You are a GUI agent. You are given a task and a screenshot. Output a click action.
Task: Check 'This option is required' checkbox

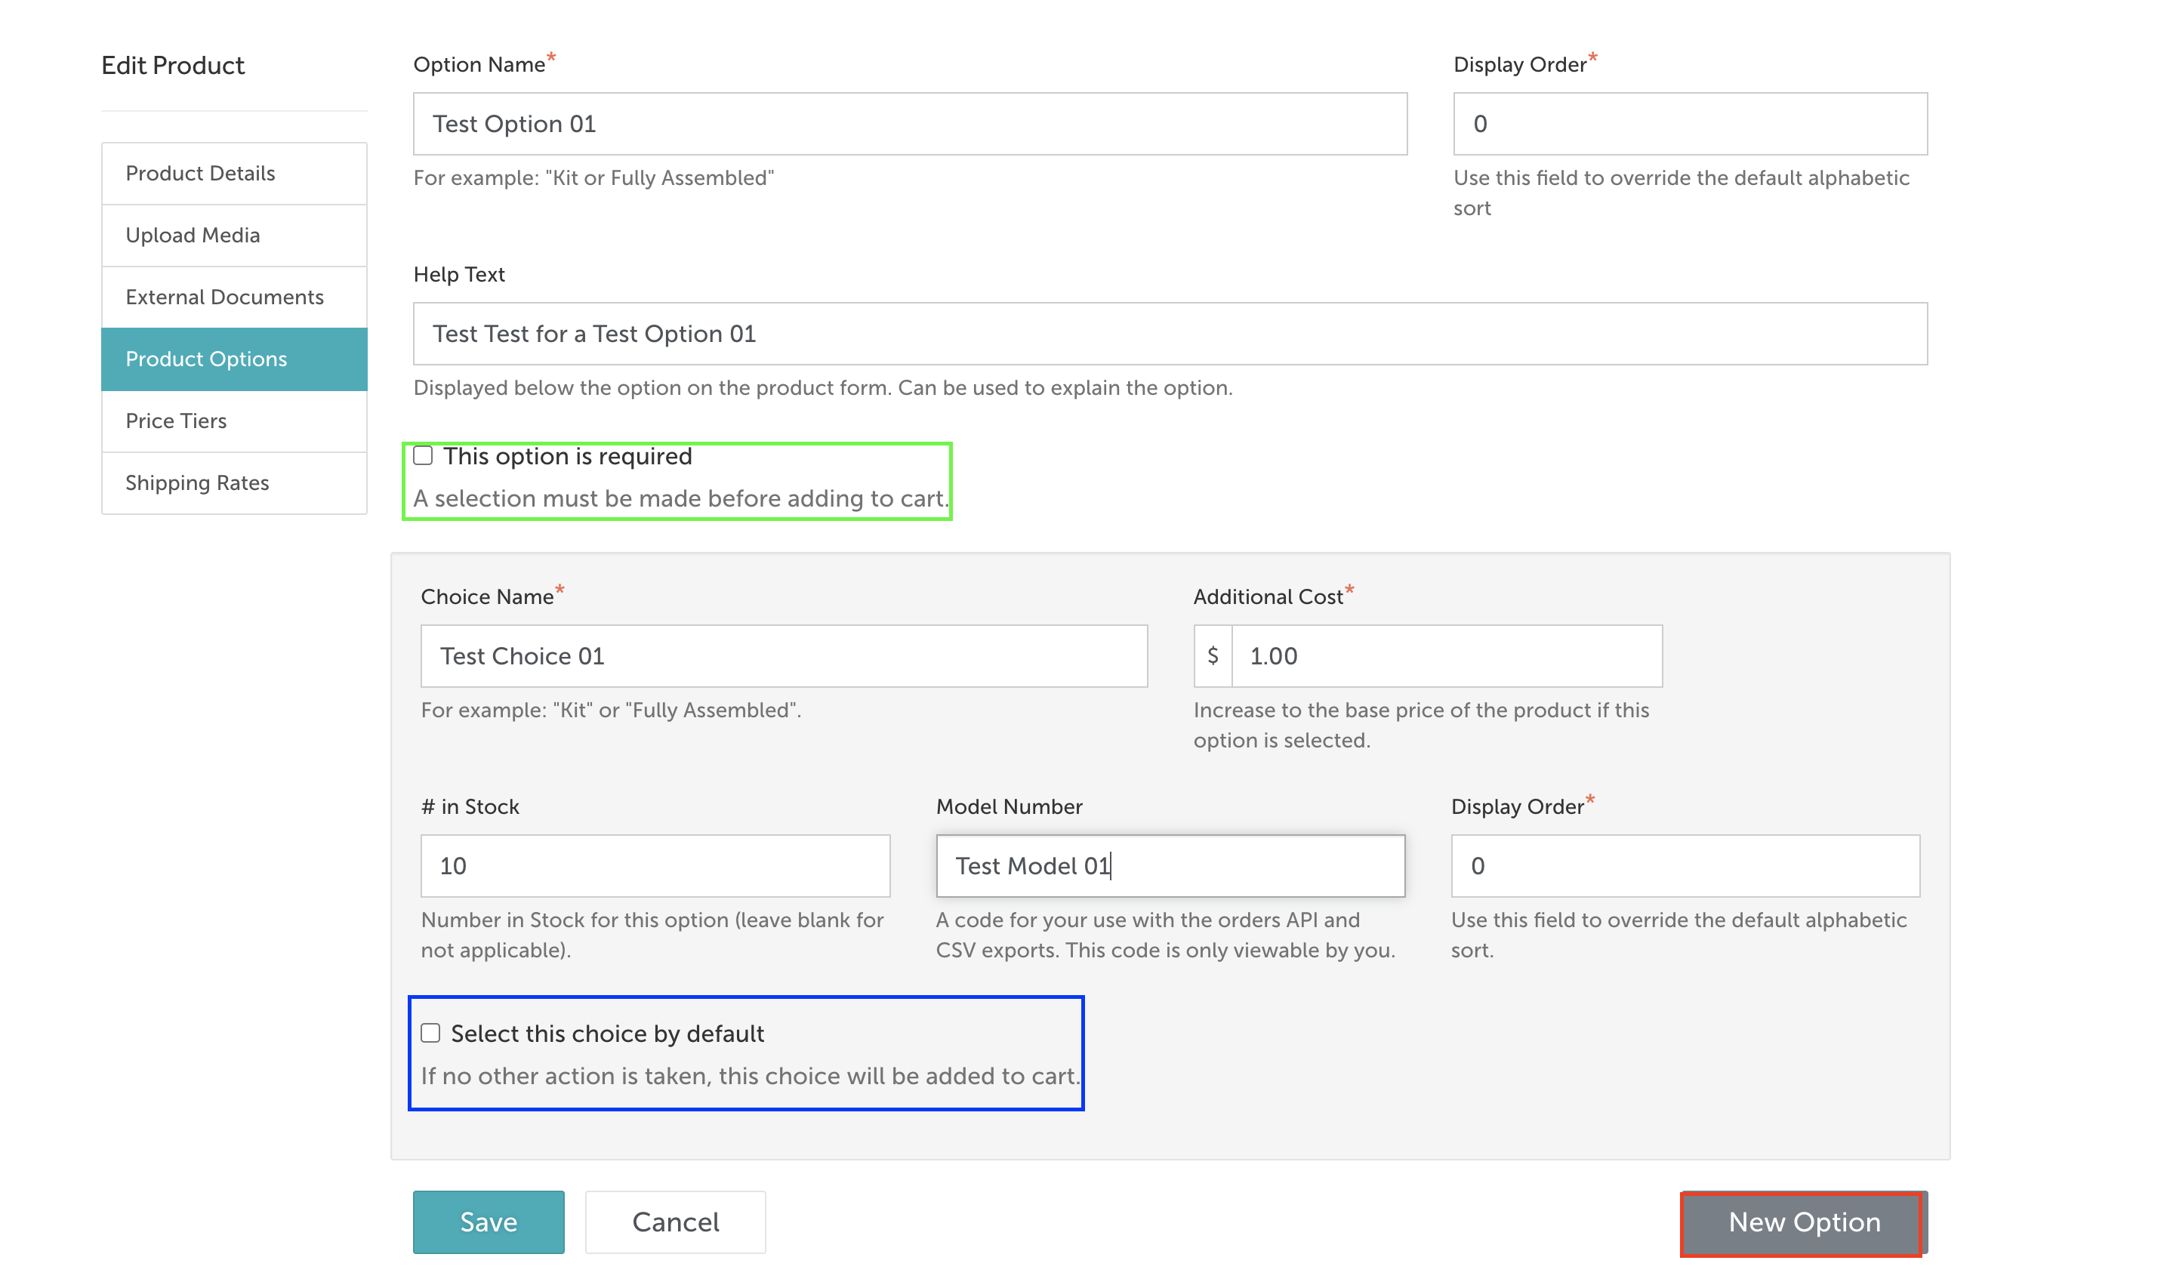422,455
